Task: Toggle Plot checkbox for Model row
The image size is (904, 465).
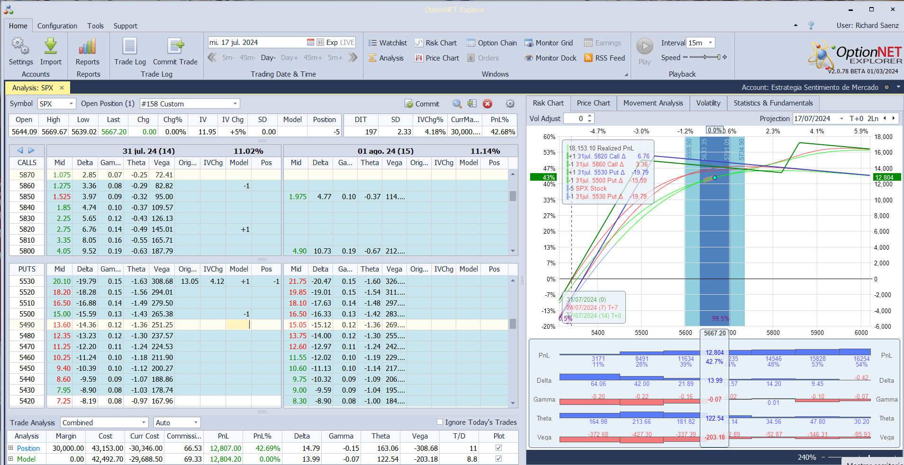Action: (498, 458)
